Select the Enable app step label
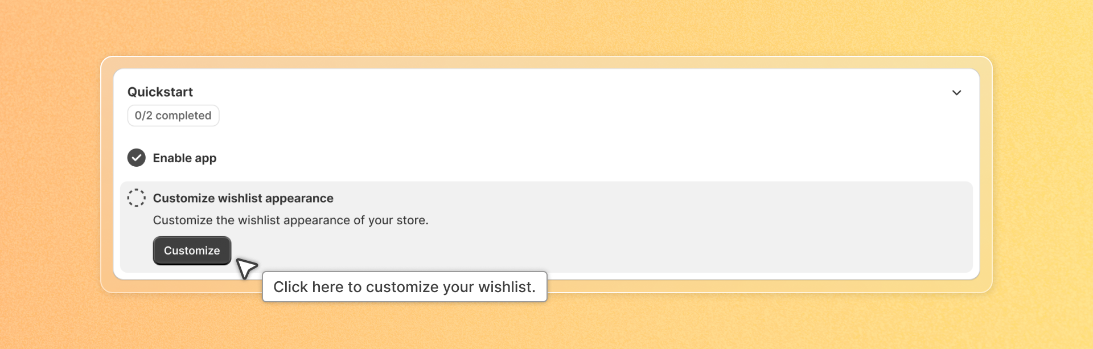This screenshot has width=1093, height=349. [x=184, y=158]
